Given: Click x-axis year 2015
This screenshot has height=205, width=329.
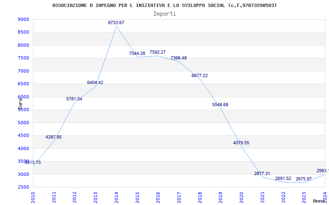Looking at the screenshot, I should coord(137,197).
